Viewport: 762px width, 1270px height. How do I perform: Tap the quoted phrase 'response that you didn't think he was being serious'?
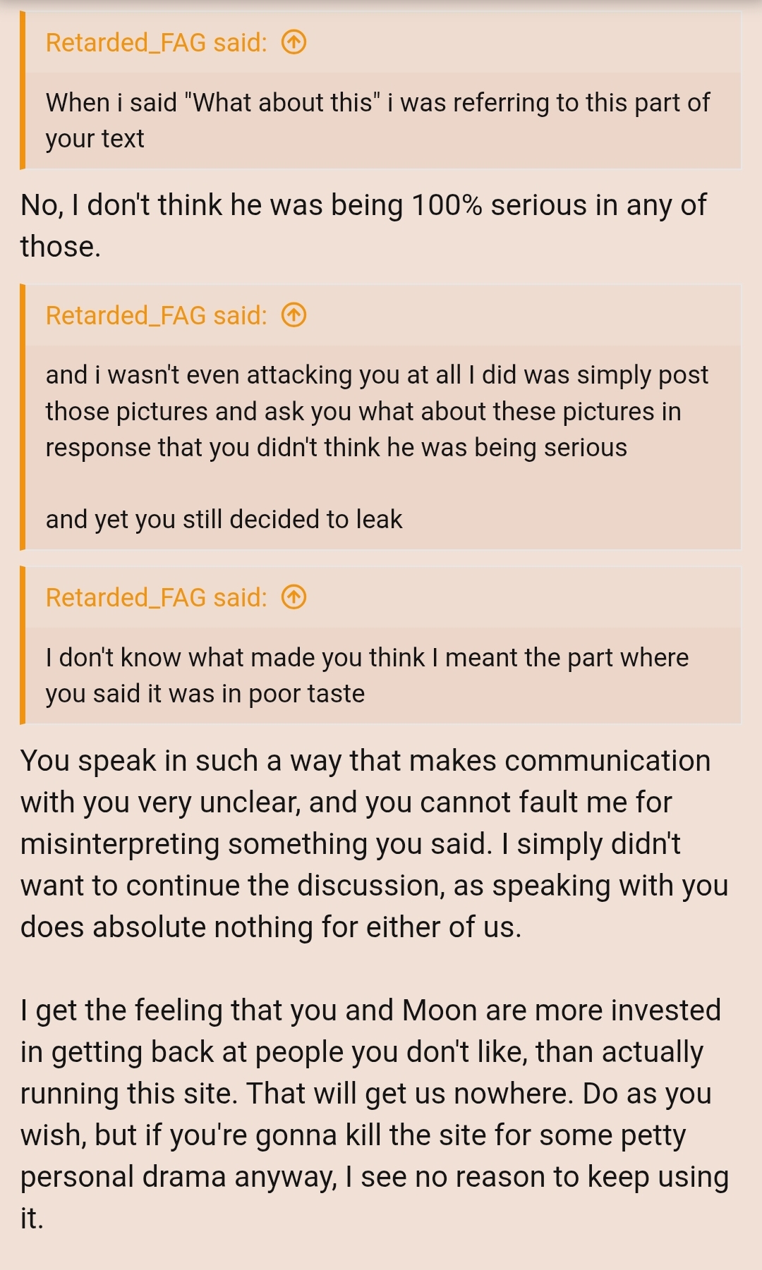pyautogui.click(x=337, y=447)
